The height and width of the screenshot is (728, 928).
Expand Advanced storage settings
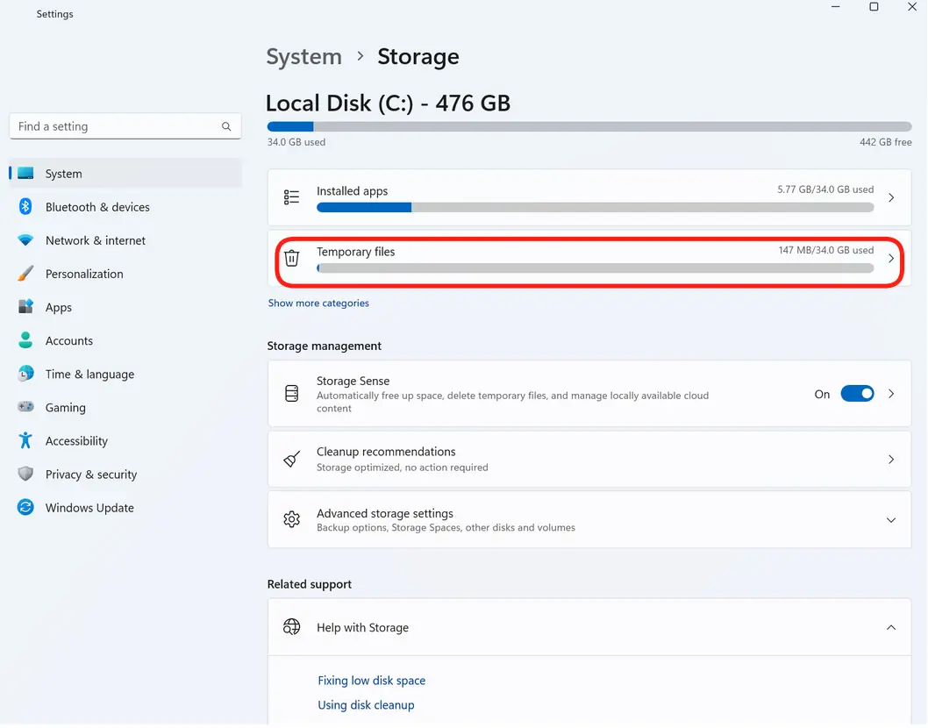[891, 520]
